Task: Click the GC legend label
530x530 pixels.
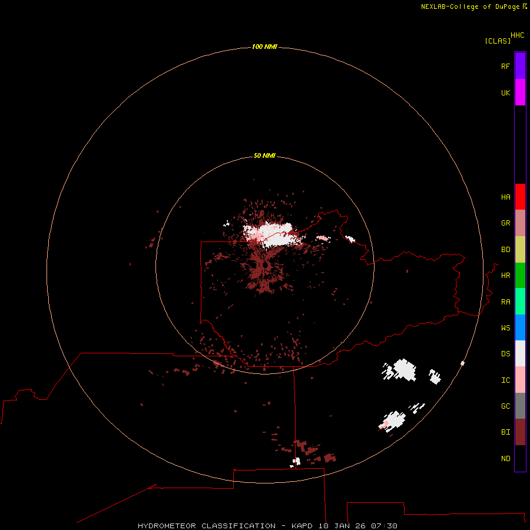Action: [505, 406]
